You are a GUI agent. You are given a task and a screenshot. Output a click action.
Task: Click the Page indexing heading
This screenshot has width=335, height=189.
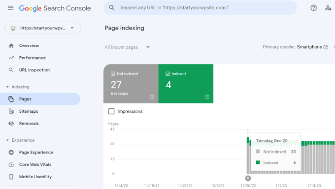124,28
